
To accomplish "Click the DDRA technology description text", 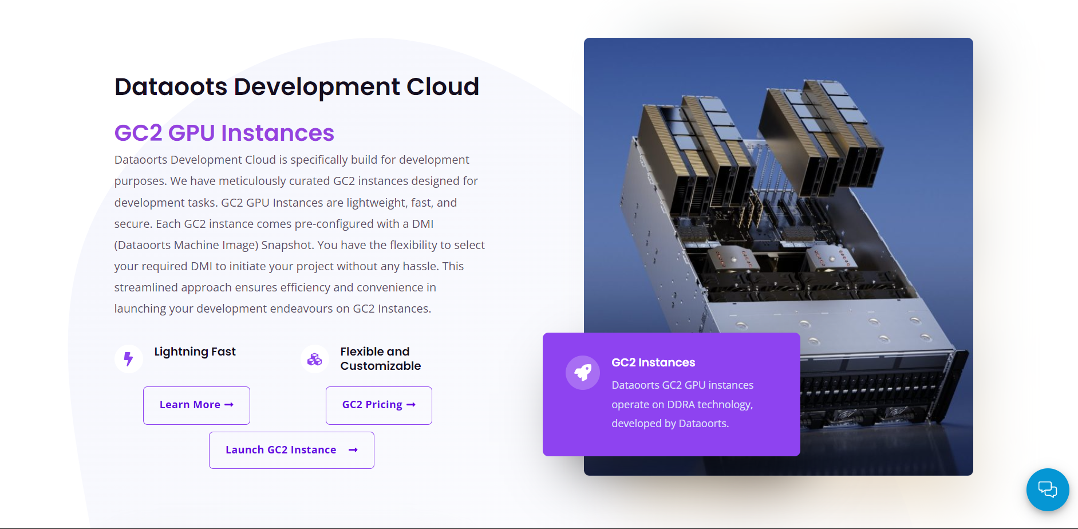I will tap(682, 404).
